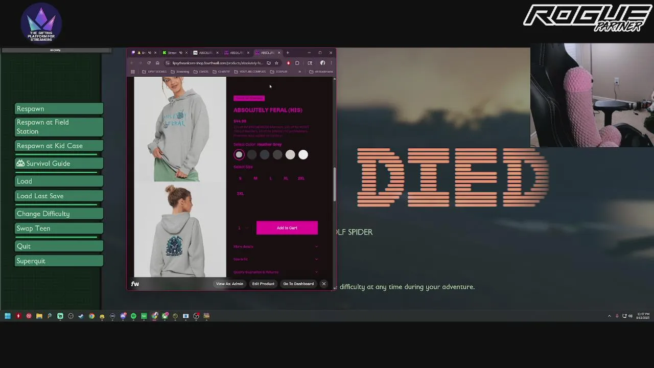Image resolution: width=654 pixels, height=368 pixels.
Task: Open the Streaming bookmark folder
Action: (180, 72)
